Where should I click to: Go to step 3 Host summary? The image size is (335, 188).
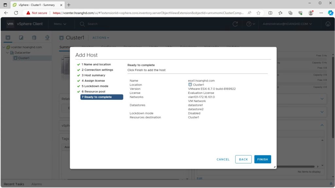(x=93, y=75)
